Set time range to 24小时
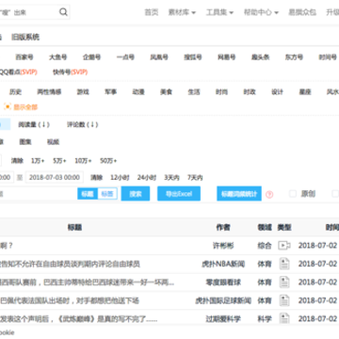This screenshot has width=339, height=339. point(147,178)
